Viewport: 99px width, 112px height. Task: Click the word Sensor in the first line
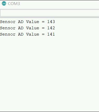click(x=8, y=22)
